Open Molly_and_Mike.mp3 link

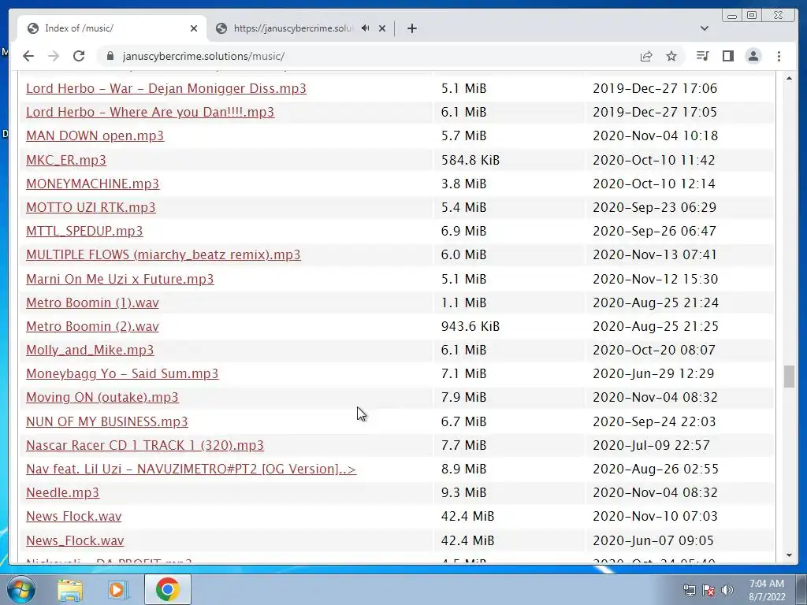[90, 350]
